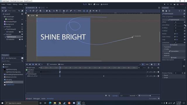Switch to the Output bottom tab
Image resolution: width=187 pixels, height=105 pixels.
[29, 99]
